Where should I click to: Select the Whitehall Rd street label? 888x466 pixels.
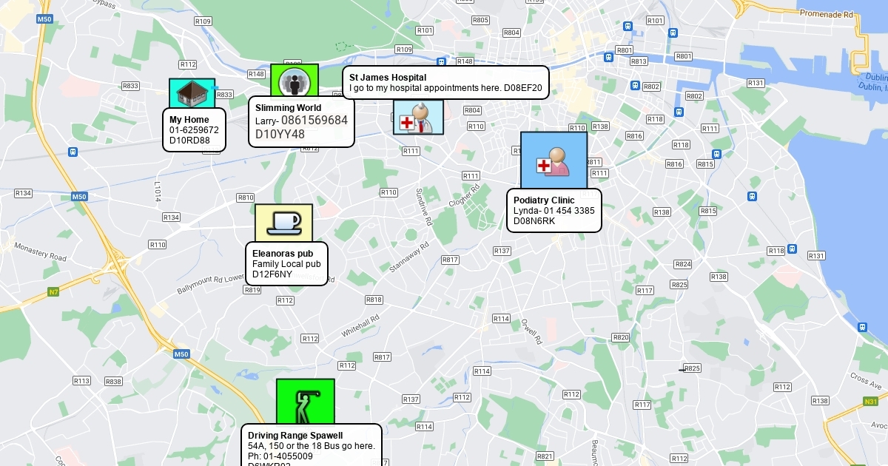[x=360, y=328]
